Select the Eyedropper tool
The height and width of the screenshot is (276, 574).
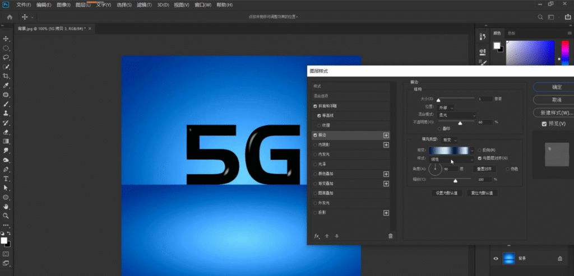(6, 86)
